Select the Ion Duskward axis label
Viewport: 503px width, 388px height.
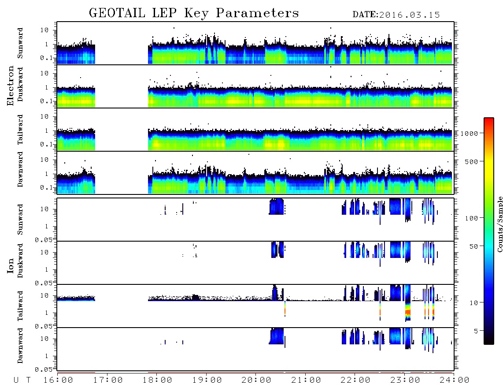(20, 261)
